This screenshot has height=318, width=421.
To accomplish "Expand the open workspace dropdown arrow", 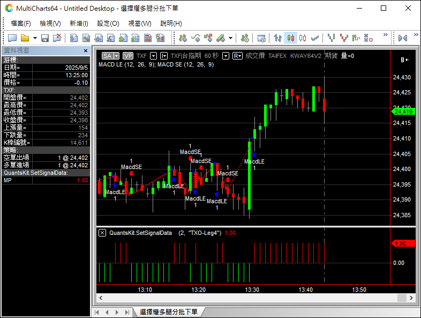I will click(35, 38).
